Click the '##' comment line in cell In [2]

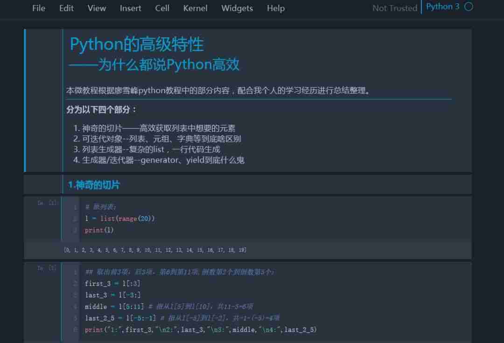pos(179,272)
